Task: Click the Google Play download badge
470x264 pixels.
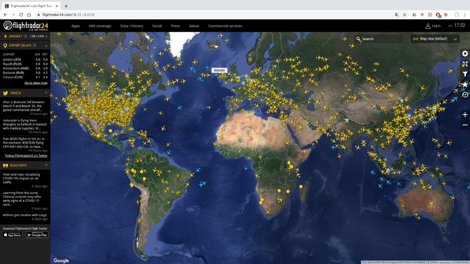Action: [x=37, y=235]
